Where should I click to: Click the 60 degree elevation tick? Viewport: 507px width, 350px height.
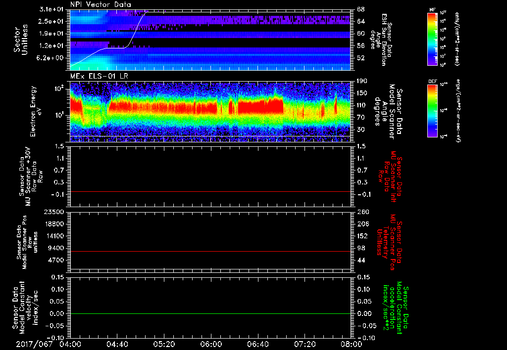[360, 34]
